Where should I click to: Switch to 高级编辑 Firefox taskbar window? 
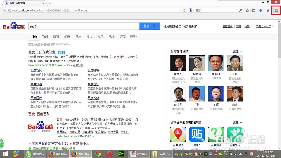pos(58,154)
